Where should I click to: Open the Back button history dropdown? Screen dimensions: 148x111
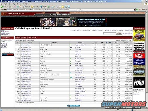(7, 7)
